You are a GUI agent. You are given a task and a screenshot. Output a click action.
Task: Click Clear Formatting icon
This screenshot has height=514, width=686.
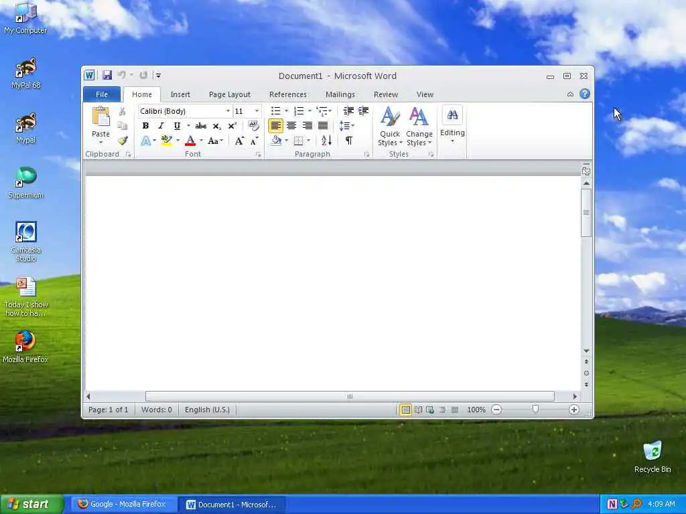click(x=254, y=126)
